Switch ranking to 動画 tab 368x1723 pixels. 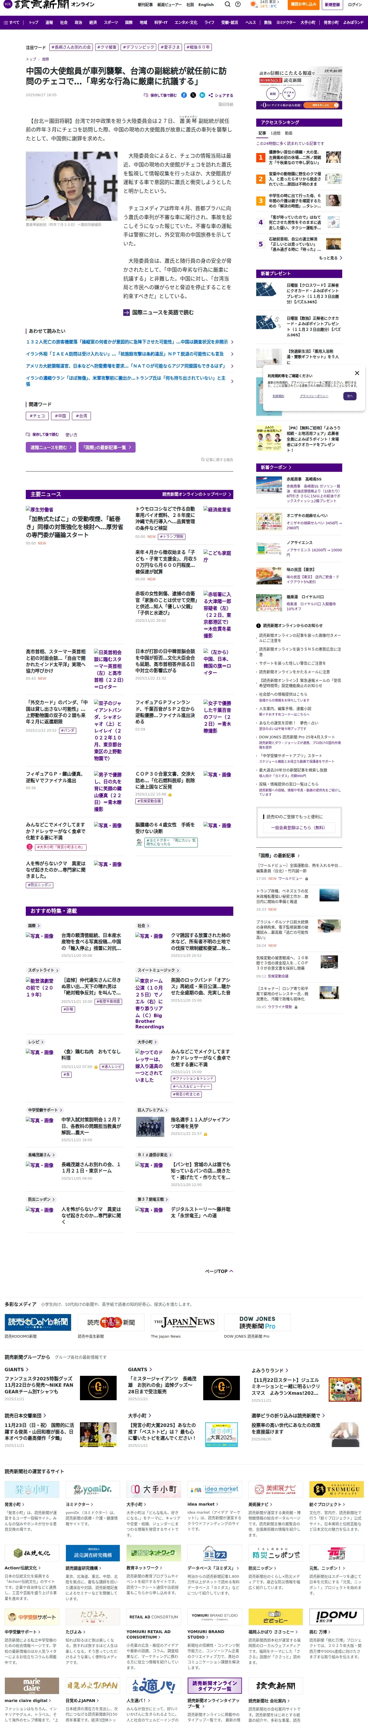point(289,133)
